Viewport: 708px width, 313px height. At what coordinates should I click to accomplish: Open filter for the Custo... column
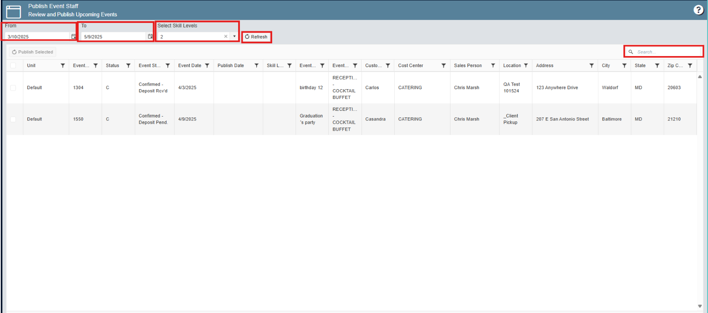[388, 65]
